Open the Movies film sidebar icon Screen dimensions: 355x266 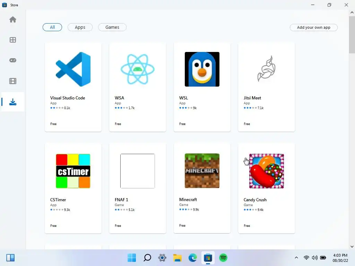[13, 81]
